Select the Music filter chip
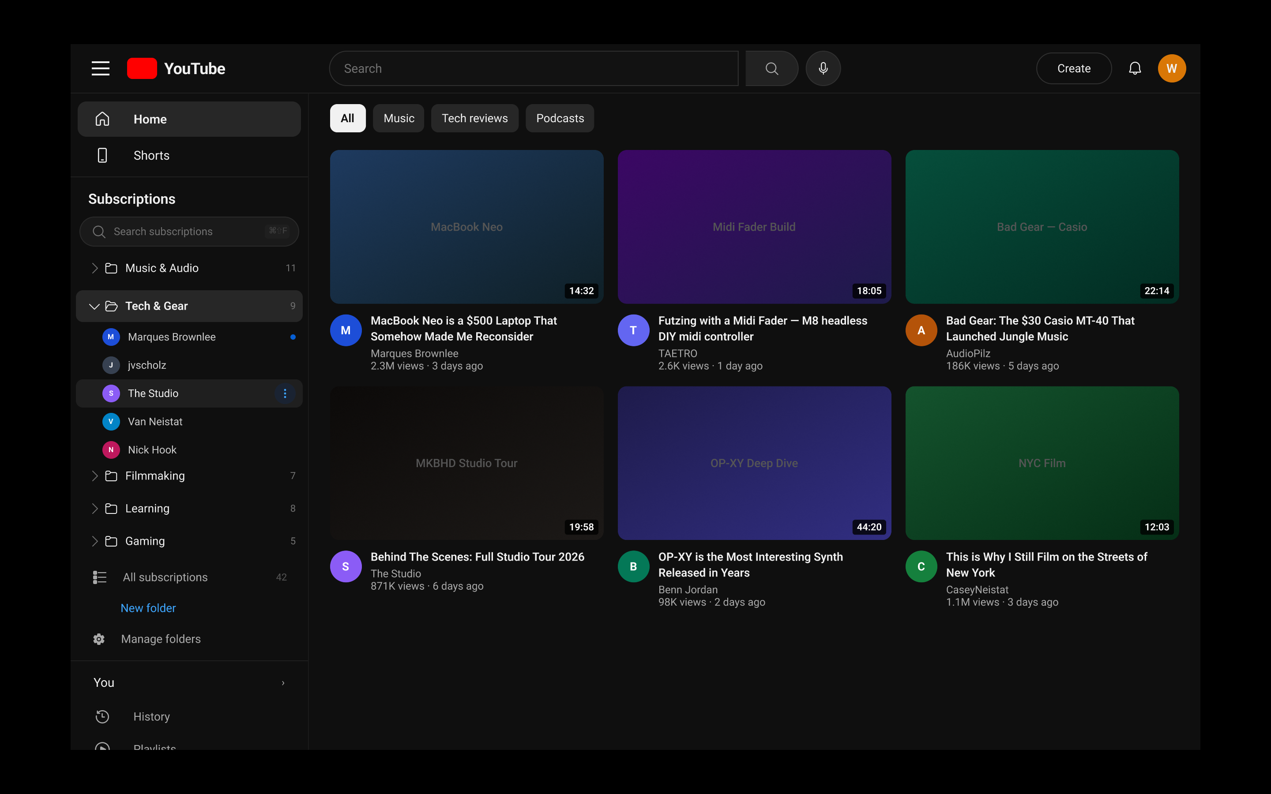This screenshot has height=794, width=1271. click(399, 118)
